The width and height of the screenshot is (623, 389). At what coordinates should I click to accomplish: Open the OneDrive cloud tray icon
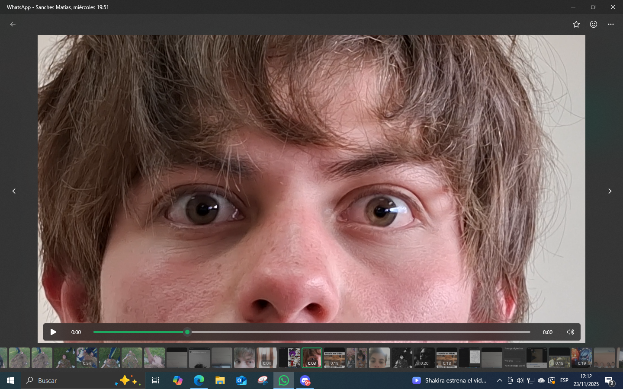click(x=541, y=380)
